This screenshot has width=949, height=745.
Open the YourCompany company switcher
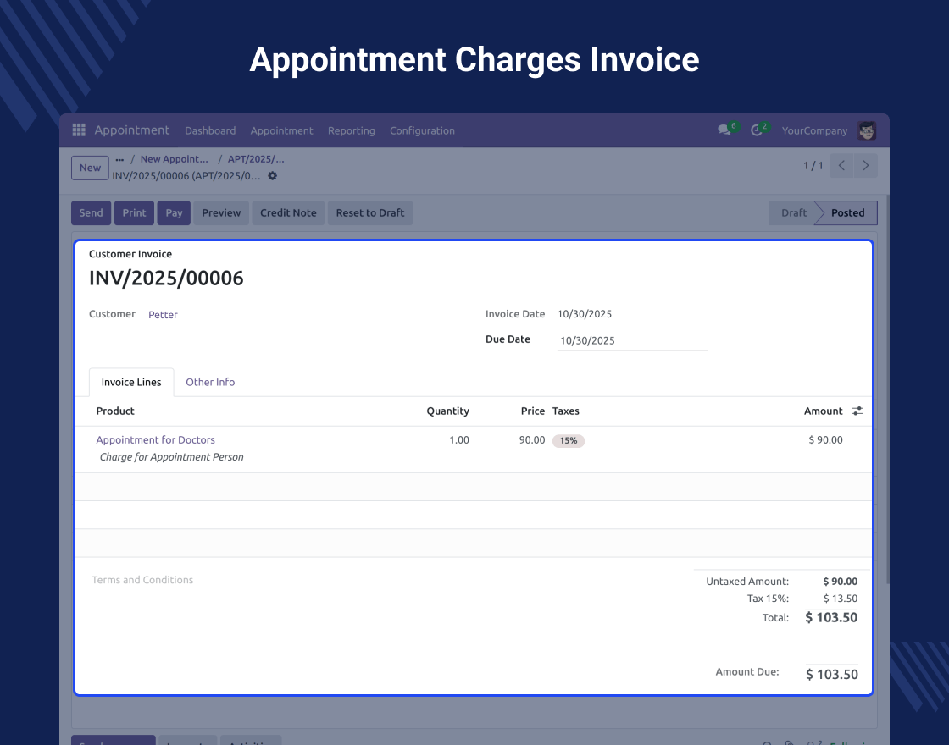[x=814, y=130]
